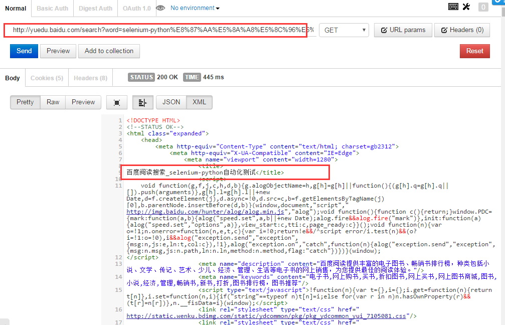The width and height of the screenshot is (505, 325).
Task: Click the notification counter badge showing 0
Action: 483,7
